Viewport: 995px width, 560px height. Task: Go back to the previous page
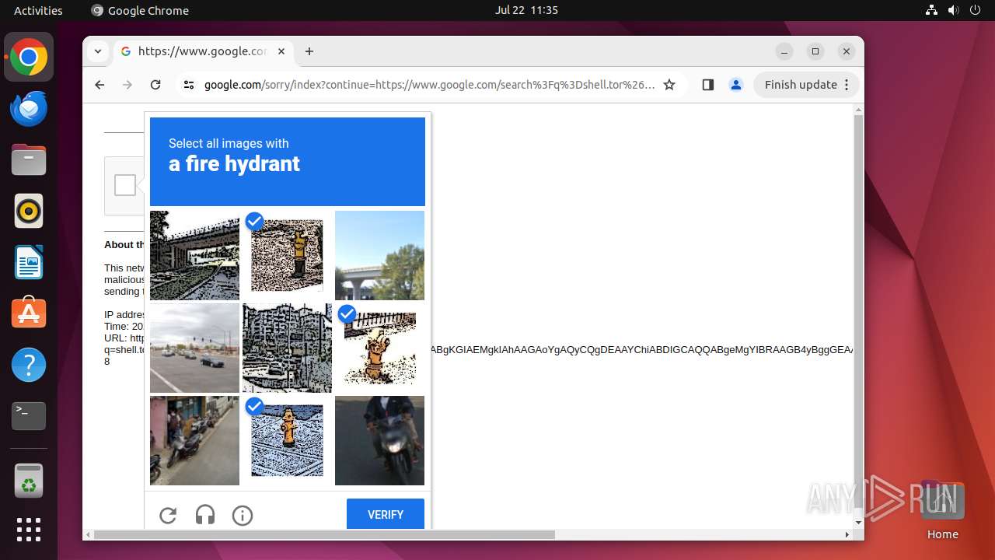pos(99,85)
